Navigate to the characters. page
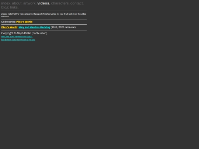This screenshot has height=149, width=199. (x=60, y=3)
